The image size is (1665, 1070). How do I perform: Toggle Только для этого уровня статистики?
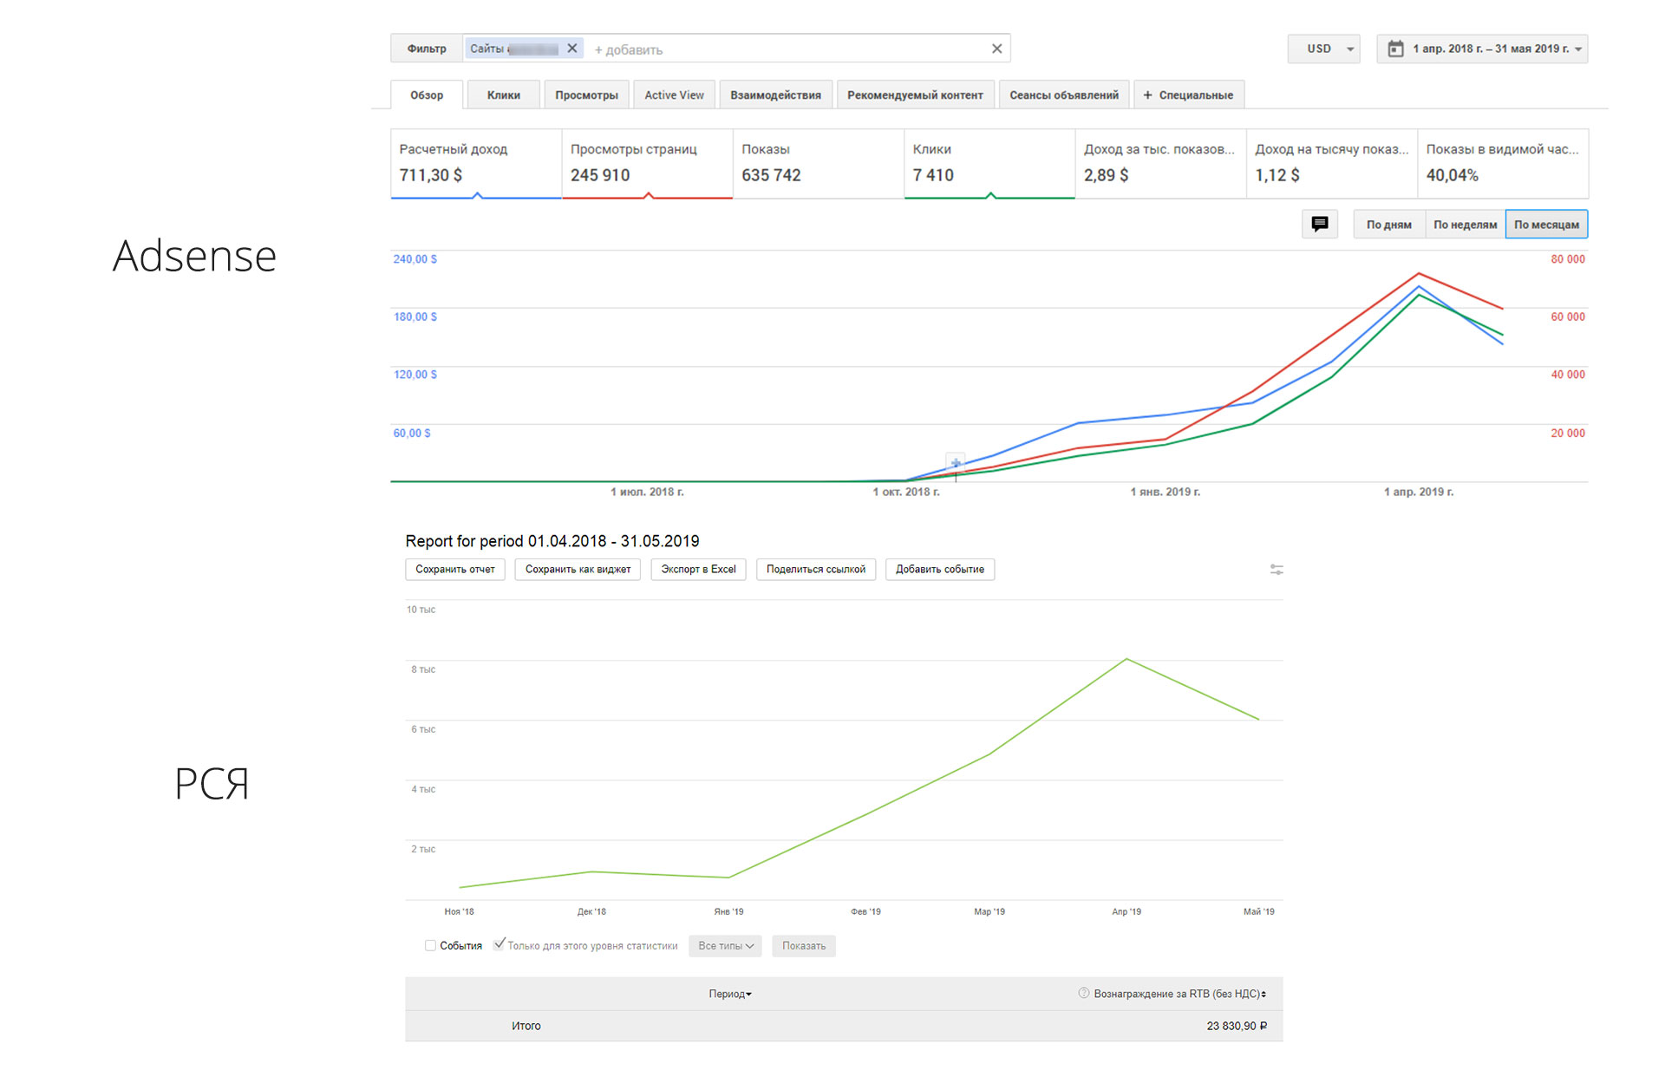[499, 944]
